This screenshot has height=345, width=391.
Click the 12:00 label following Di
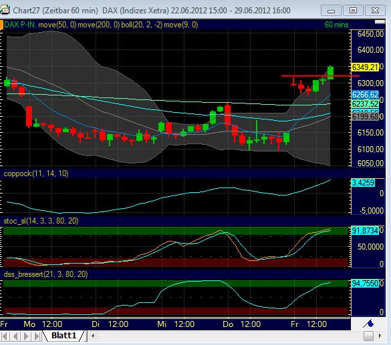point(118,324)
